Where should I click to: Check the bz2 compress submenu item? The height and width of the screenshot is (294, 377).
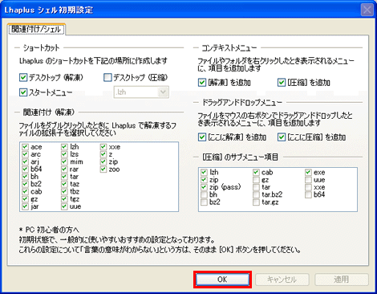[x=204, y=202]
